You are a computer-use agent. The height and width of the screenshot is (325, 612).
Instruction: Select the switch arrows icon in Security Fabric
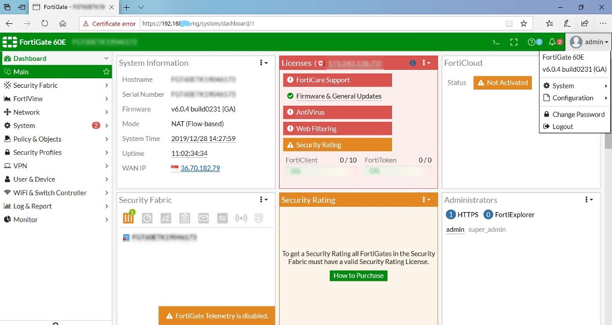pos(222,218)
